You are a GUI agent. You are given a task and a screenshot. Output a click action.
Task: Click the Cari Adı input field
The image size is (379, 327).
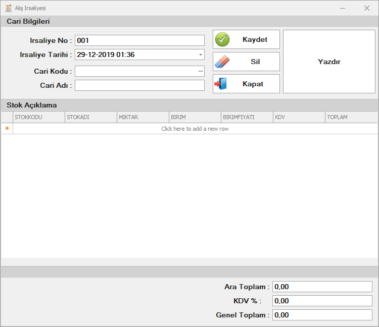pos(139,85)
